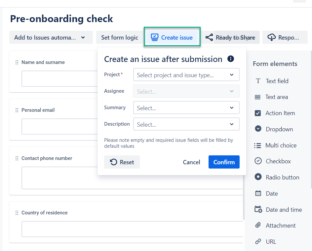Click the Reset button
Image resolution: width=312 pixels, height=251 pixels.
[x=122, y=162]
